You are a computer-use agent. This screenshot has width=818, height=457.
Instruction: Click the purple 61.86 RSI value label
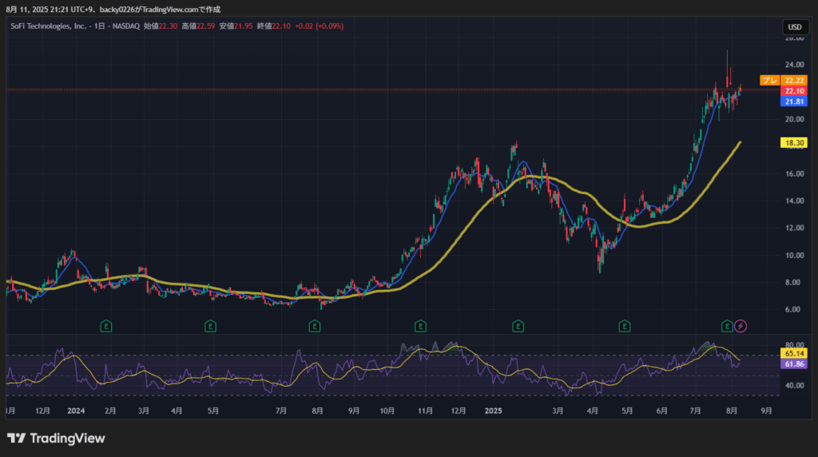tap(794, 364)
